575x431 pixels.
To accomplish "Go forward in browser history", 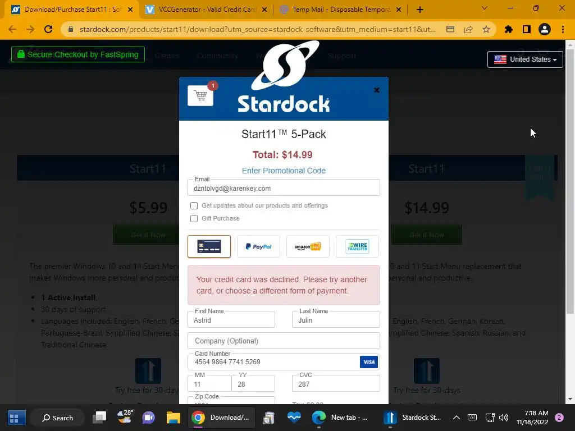I will [x=30, y=29].
